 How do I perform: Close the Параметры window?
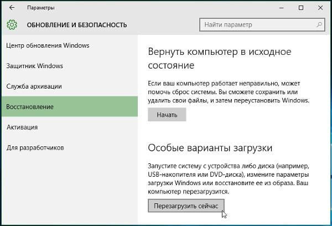(x=320, y=8)
